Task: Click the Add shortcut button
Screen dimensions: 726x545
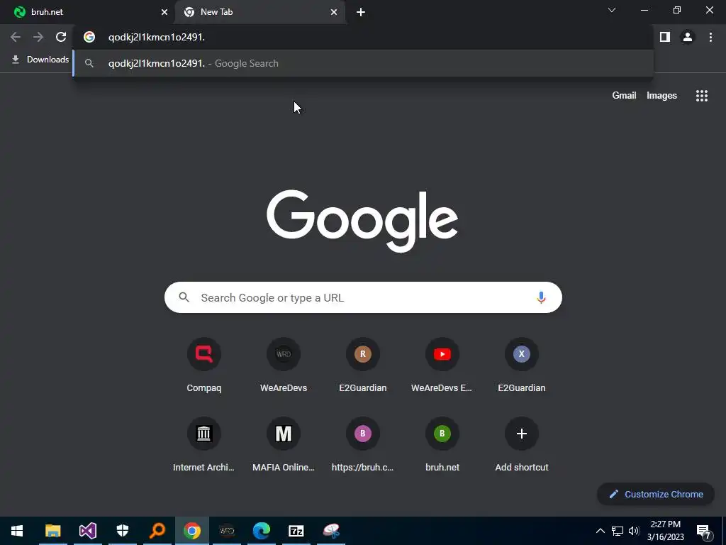Action: pyautogui.click(x=522, y=446)
